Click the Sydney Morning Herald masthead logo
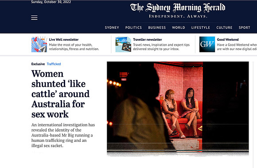257x168 pixels. coord(178,8)
